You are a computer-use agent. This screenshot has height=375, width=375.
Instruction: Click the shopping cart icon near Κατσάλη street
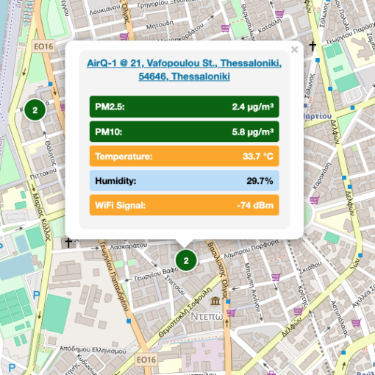click(279, 14)
